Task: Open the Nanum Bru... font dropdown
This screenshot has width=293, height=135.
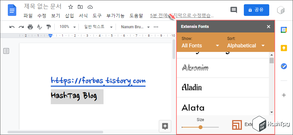Action: click(135, 27)
